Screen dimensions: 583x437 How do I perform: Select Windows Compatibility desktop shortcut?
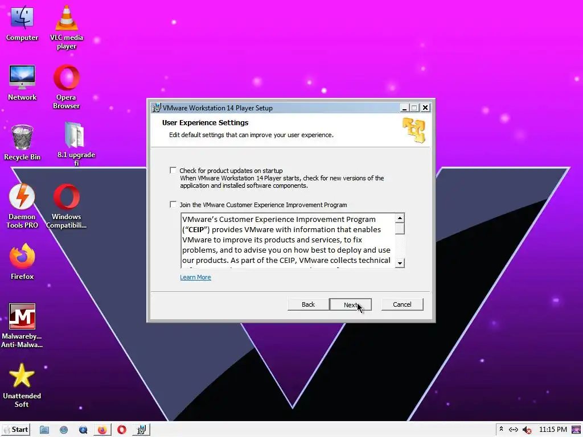coord(66,206)
